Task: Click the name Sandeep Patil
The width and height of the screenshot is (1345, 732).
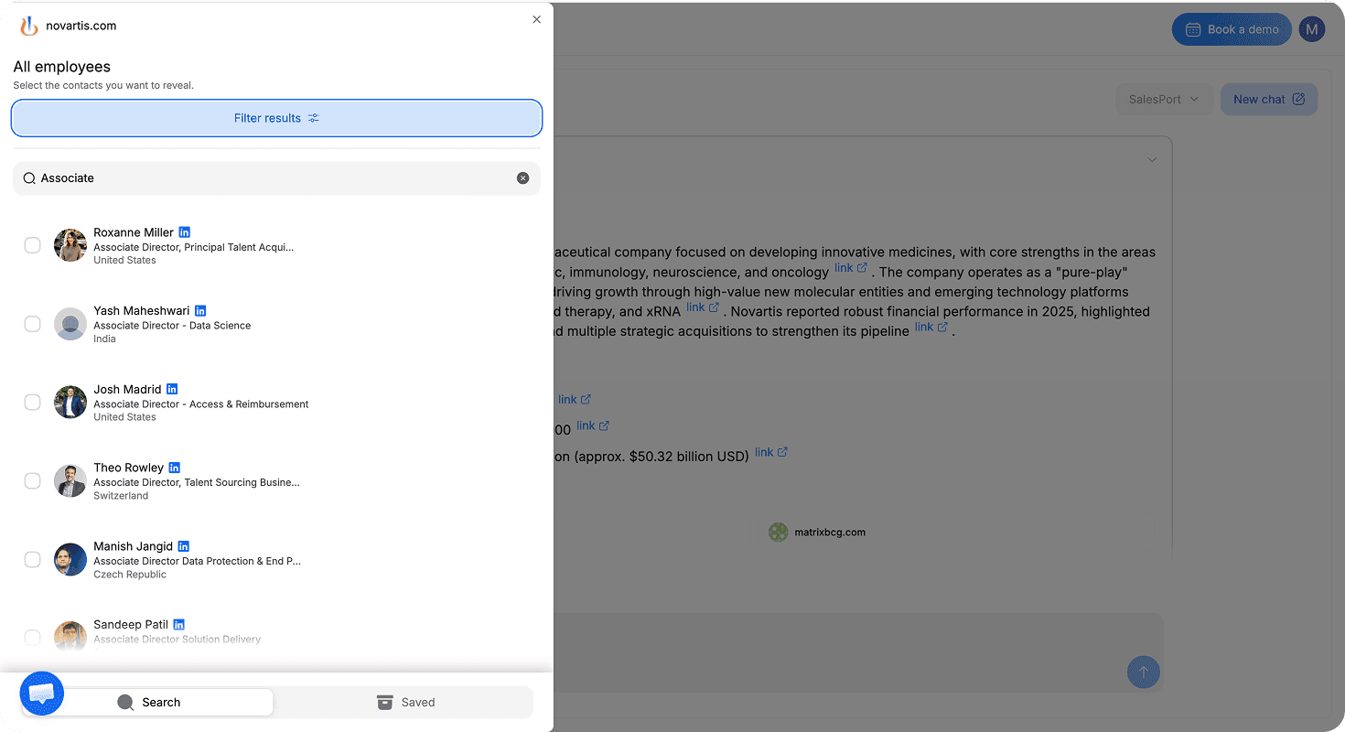Action: [x=131, y=625]
